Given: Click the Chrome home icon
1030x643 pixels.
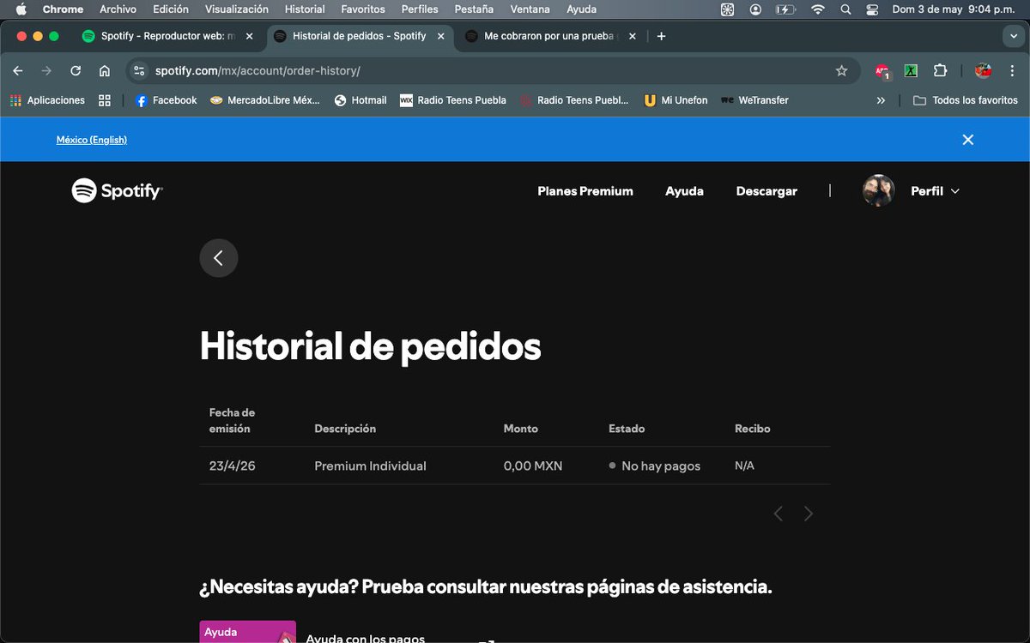Looking at the screenshot, I should [104, 71].
